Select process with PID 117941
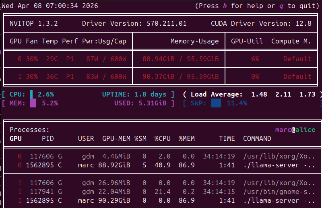322x208 pixels. coord(163,192)
